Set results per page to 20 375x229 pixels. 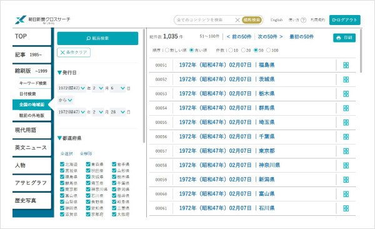pos(243,50)
